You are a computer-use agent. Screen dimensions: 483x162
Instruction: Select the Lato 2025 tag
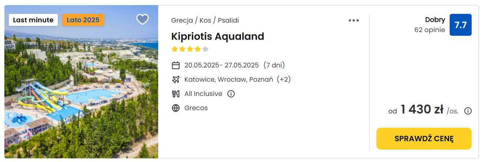[x=83, y=20]
